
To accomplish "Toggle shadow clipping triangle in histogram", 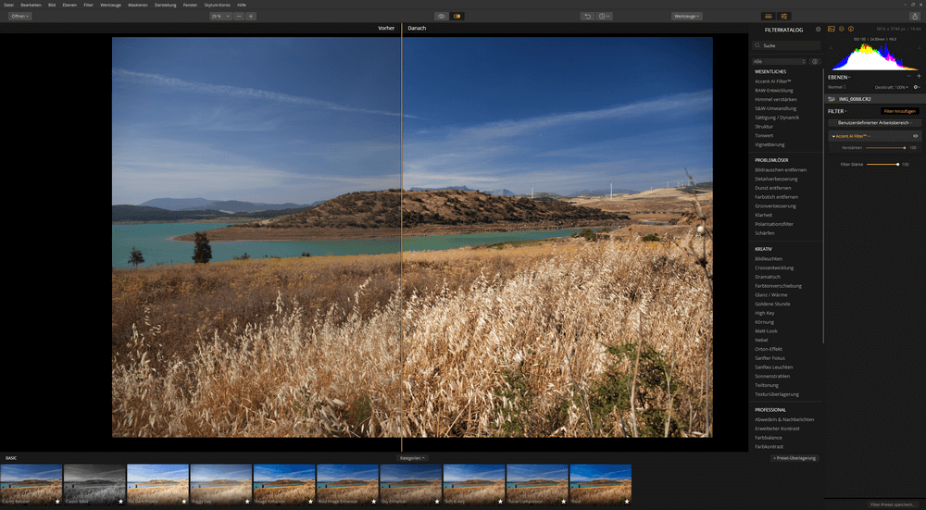I will pos(831,48).
